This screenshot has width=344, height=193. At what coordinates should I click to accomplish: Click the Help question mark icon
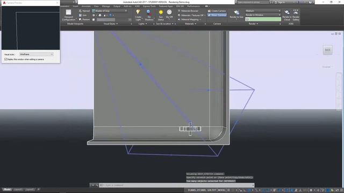click(310, 2)
